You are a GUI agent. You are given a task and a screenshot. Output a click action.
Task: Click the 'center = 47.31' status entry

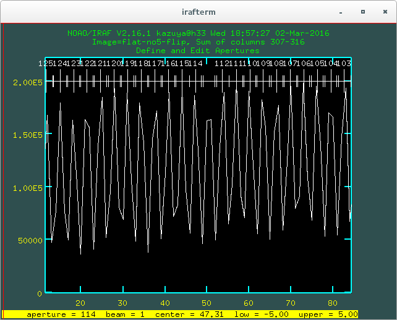pos(189,314)
